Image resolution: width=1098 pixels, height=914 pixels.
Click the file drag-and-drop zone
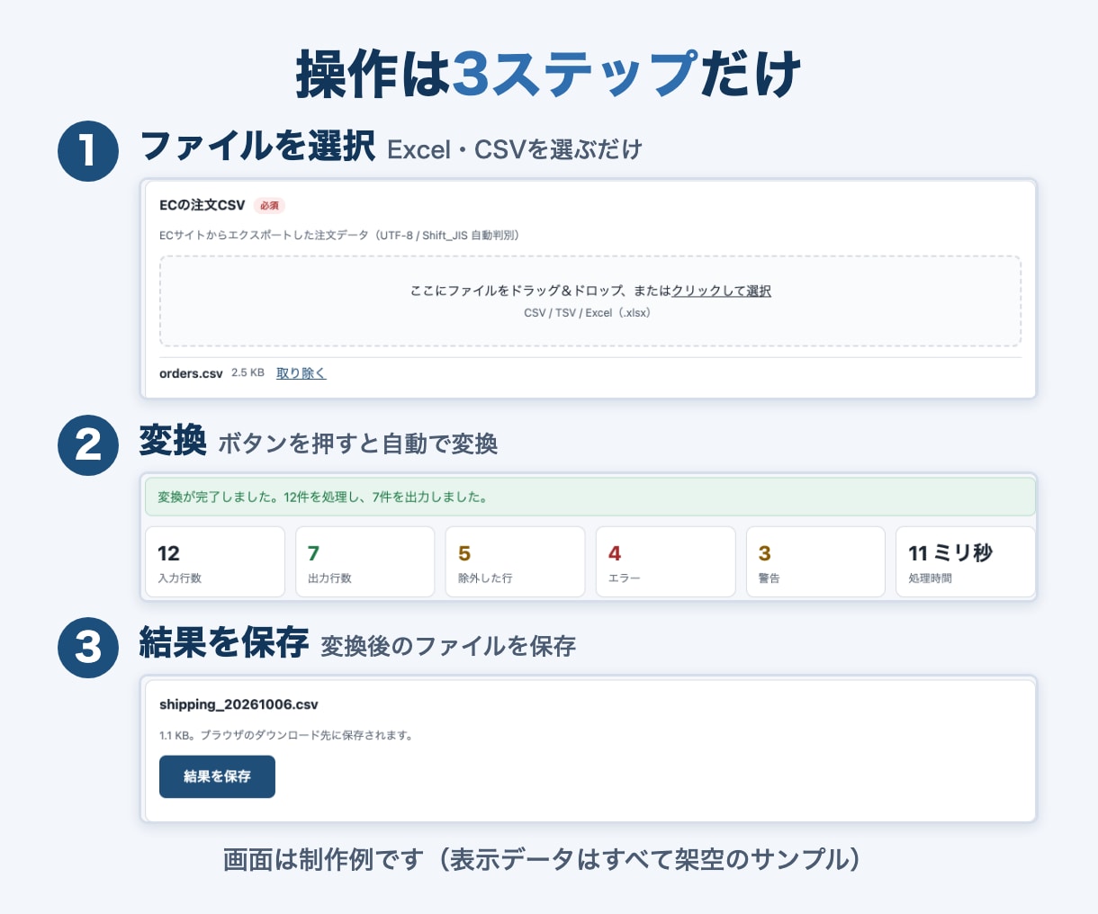tap(590, 301)
